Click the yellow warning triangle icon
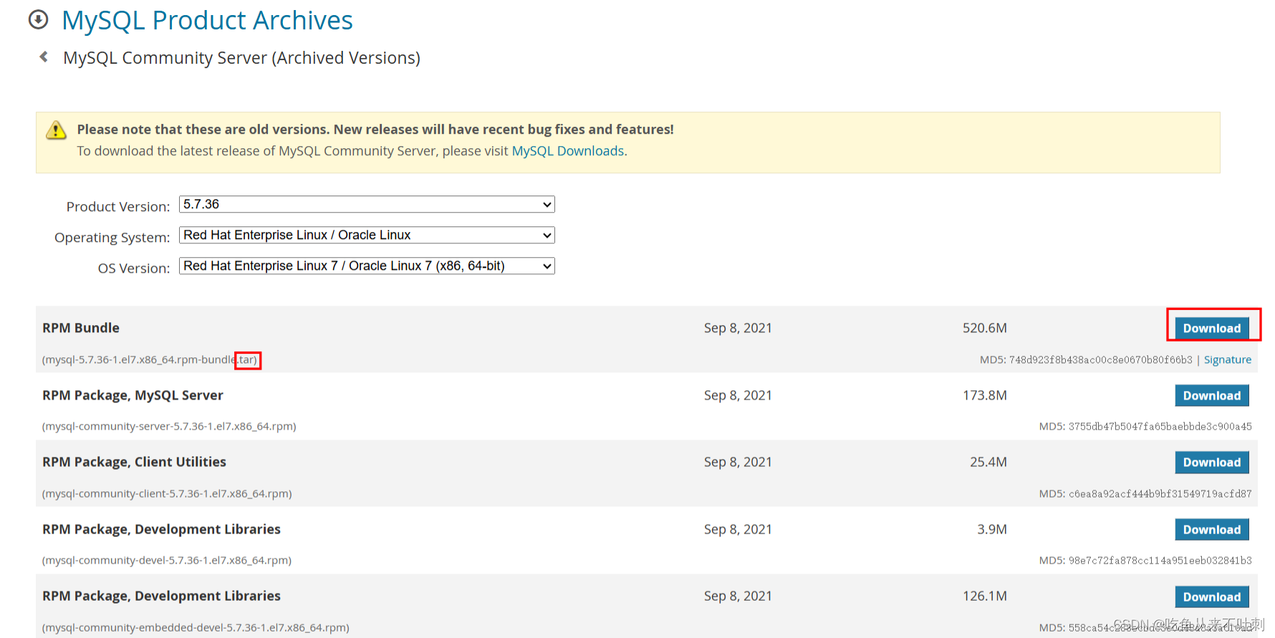The height and width of the screenshot is (638, 1275). tap(57, 130)
